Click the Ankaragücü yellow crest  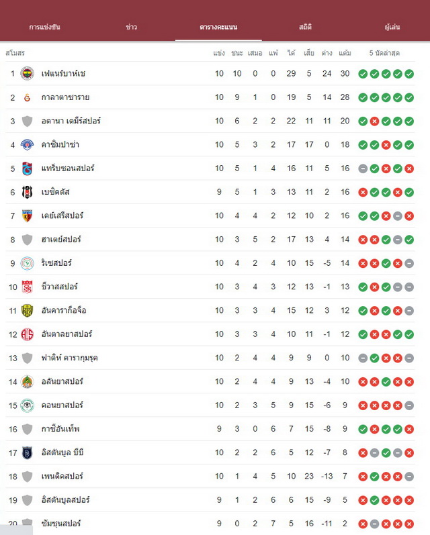pyautogui.click(x=27, y=311)
